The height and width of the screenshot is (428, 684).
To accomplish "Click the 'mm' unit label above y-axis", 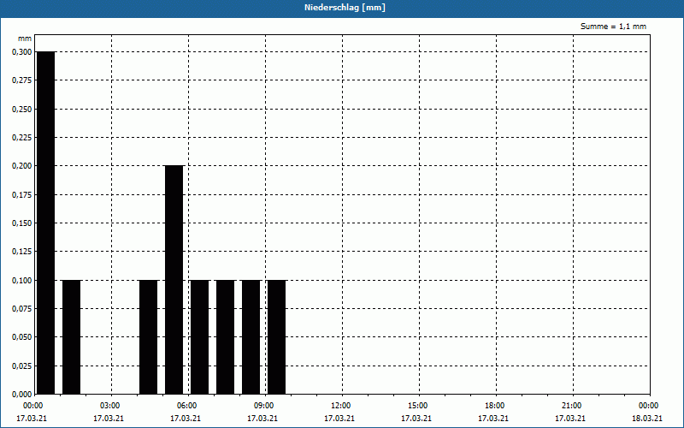I will click(x=25, y=39).
